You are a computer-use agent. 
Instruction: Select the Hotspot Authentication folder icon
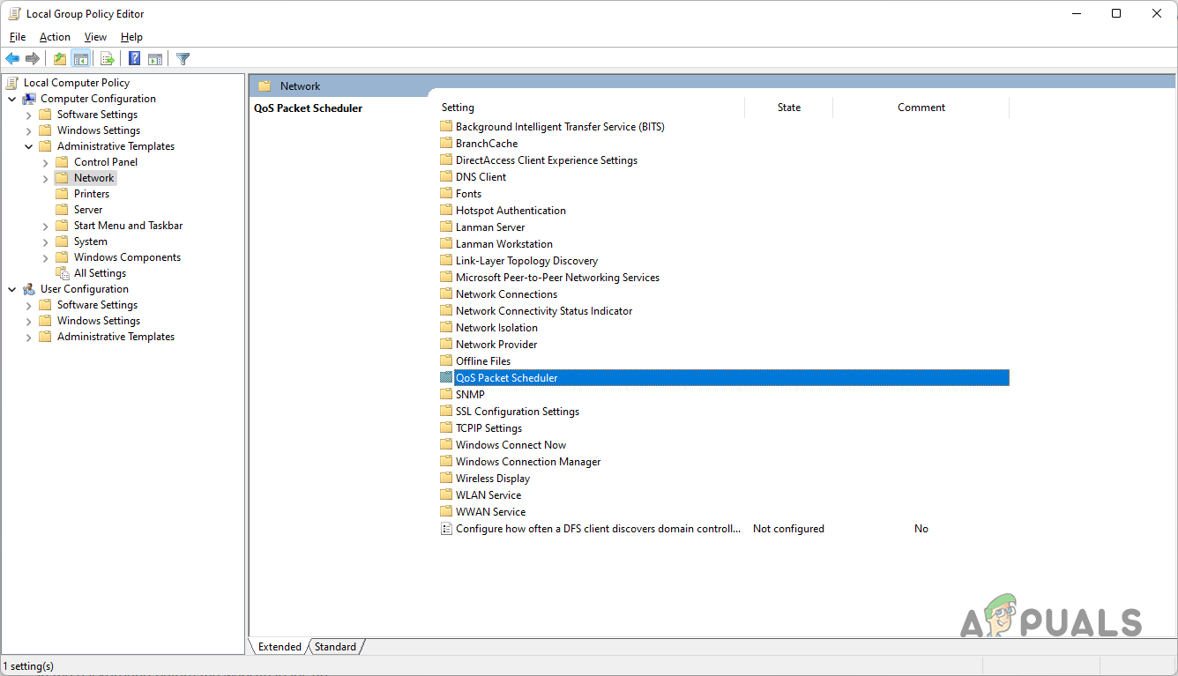446,211
